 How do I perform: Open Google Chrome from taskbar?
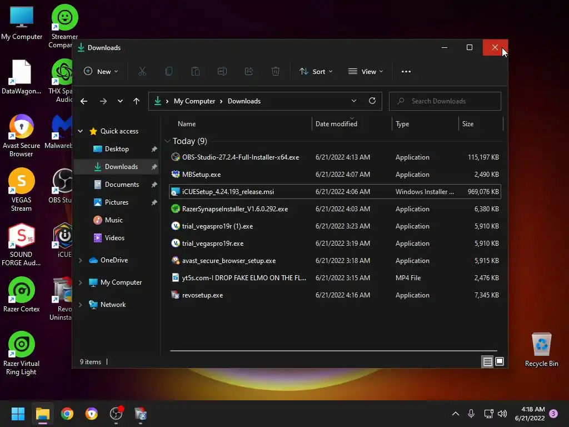(x=67, y=414)
